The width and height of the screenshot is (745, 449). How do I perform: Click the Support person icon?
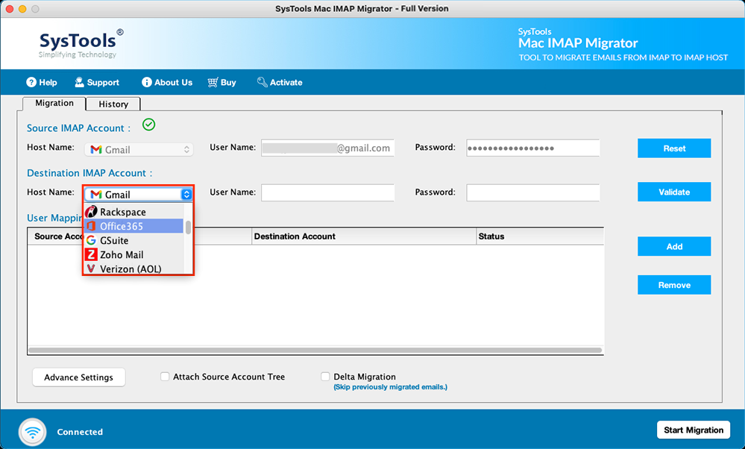click(x=79, y=82)
